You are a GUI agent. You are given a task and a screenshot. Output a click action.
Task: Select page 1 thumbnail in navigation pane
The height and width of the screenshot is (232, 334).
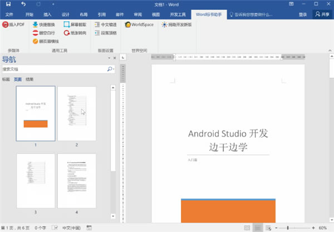(36, 113)
